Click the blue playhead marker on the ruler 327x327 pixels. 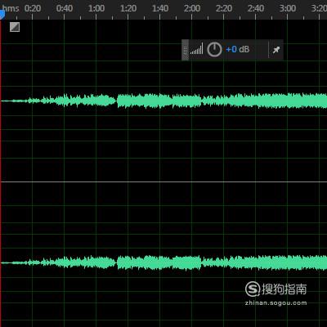tap(2, 14)
